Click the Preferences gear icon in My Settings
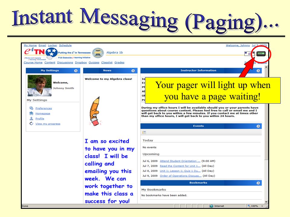Viewport: 290px width, 217px height. pos(31,108)
